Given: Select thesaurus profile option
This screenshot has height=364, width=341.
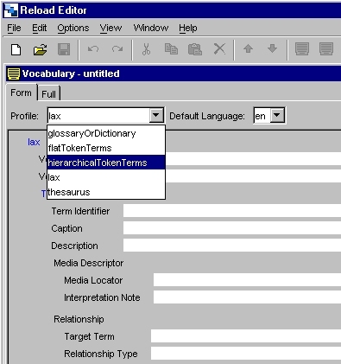Looking at the screenshot, I should click(106, 192).
